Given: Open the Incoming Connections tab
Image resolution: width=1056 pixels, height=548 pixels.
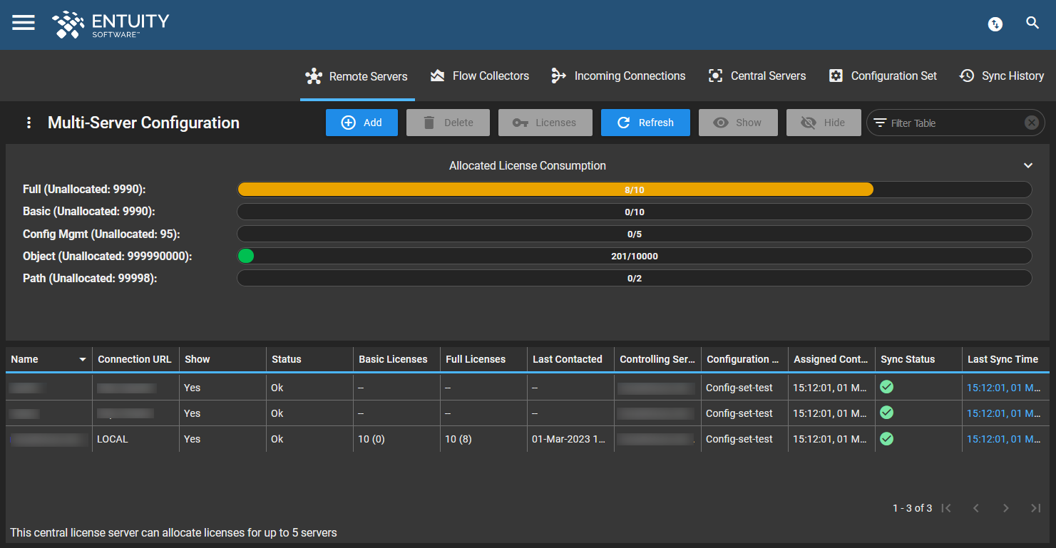Looking at the screenshot, I should click(618, 76).
